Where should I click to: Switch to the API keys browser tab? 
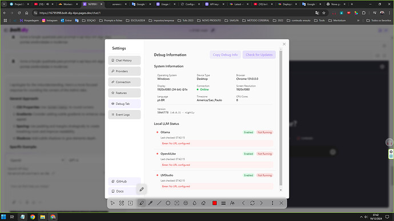click(x=214, y=4)
